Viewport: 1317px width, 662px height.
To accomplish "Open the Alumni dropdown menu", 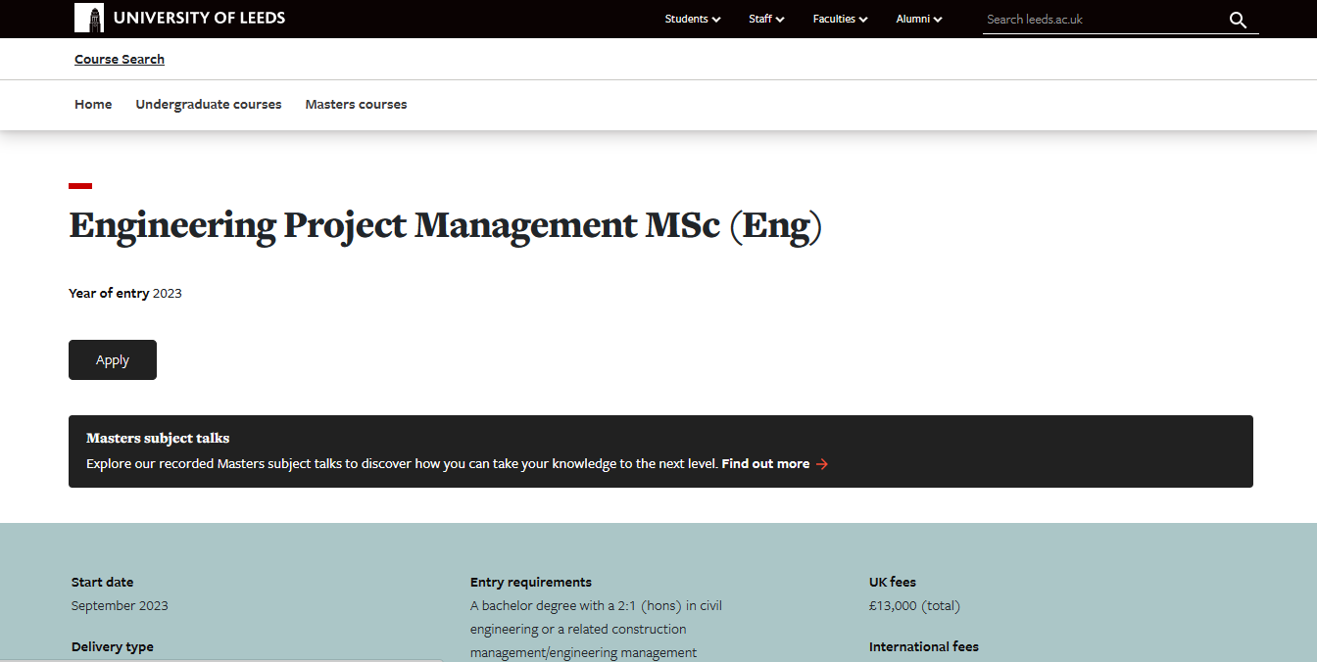I will [x=918, y=19].
